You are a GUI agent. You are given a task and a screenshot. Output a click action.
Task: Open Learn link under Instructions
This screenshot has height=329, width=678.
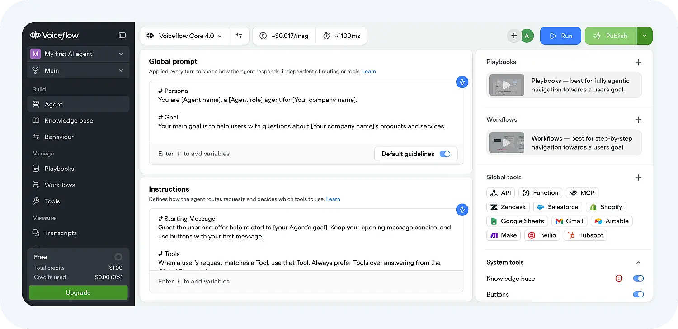[x=333, y=199]
